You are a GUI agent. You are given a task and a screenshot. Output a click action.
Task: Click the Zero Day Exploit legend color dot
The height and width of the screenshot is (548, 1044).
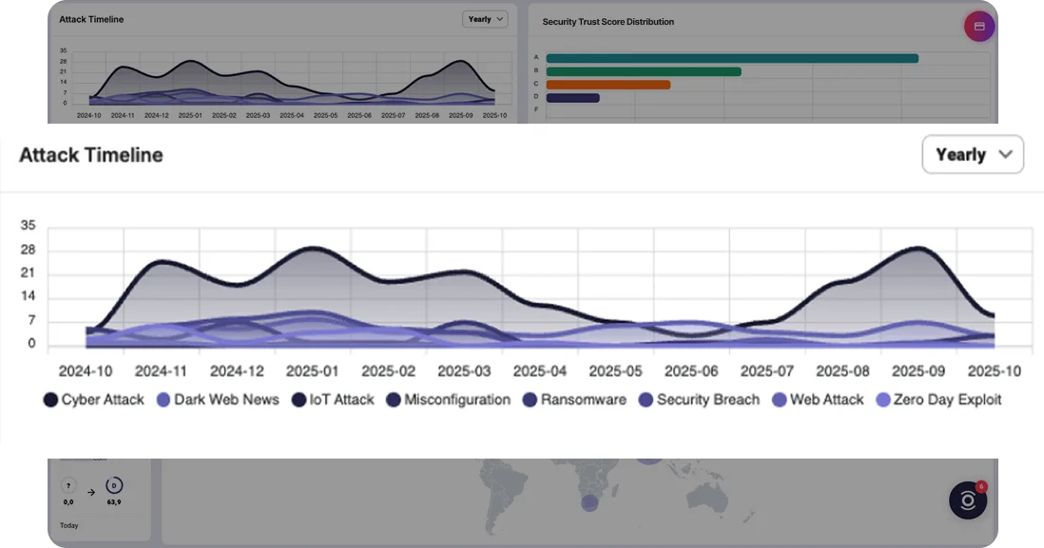pos(883,401)
